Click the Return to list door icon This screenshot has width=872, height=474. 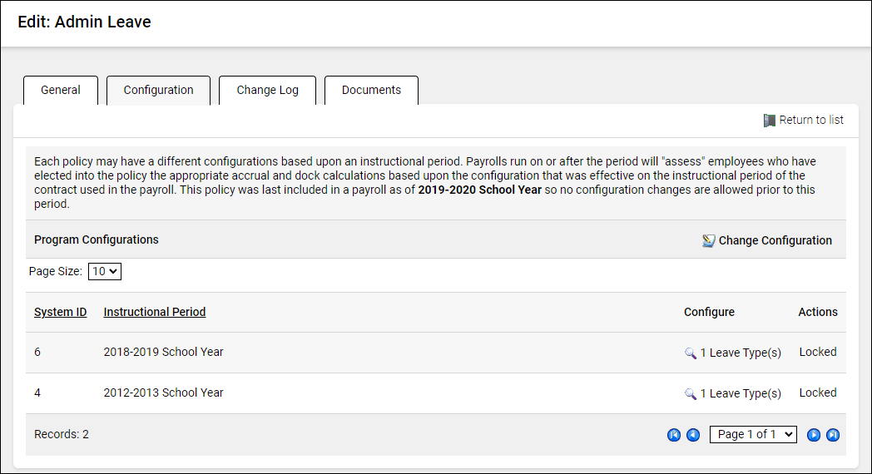(770, 121)
